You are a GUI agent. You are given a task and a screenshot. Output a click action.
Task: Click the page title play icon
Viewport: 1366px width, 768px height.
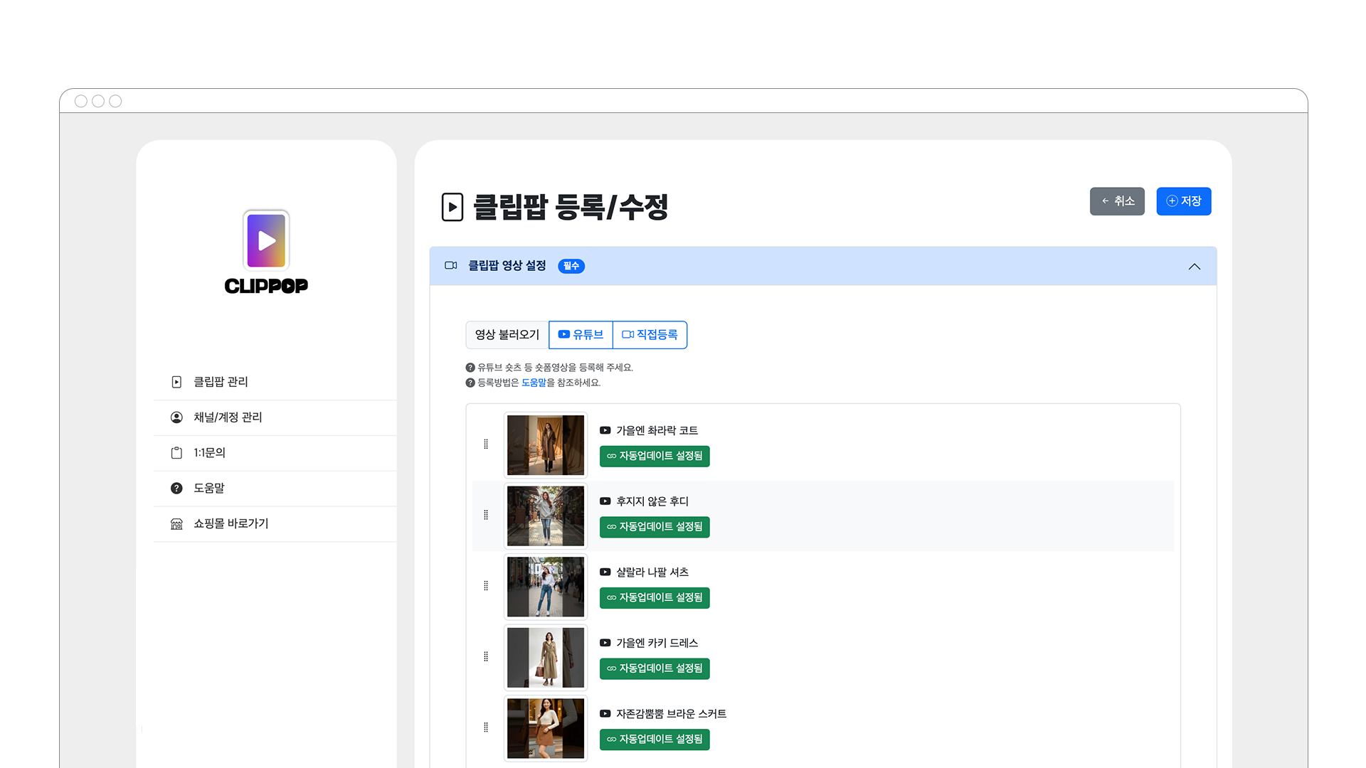pos(452,207)
